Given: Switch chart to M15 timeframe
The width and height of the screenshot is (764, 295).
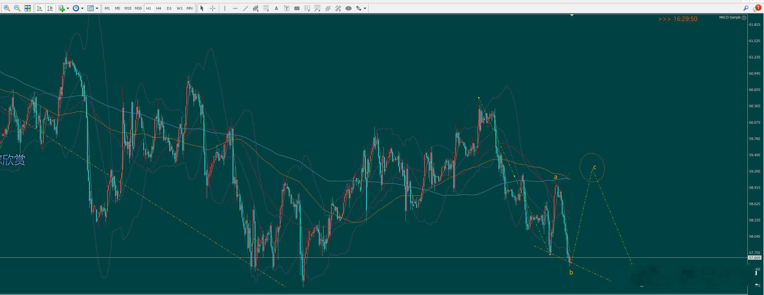Looking at the screenshot, I should click(127, 8).
